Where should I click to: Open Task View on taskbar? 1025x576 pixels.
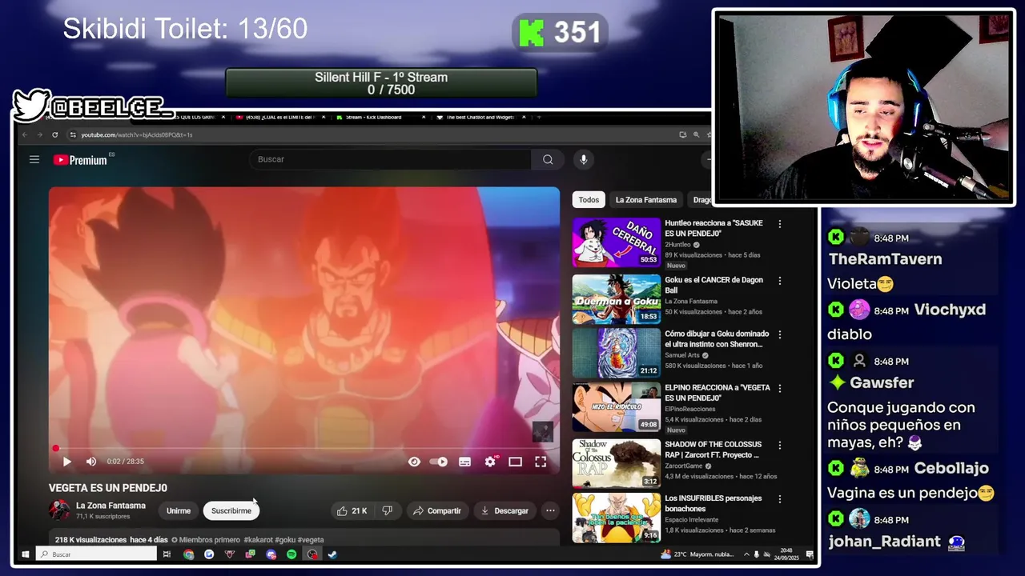[x=167, y=554]
